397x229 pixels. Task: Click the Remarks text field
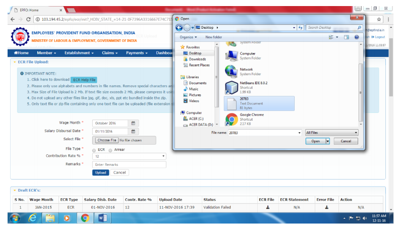click(129, 164)
